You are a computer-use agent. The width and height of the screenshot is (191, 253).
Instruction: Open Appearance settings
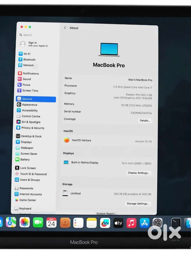tap(27, 105)
